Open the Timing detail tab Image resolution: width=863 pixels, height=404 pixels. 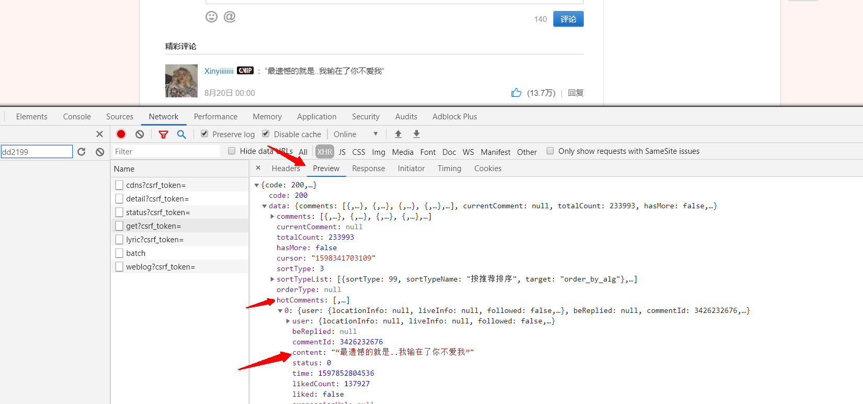tap(449, 168)
